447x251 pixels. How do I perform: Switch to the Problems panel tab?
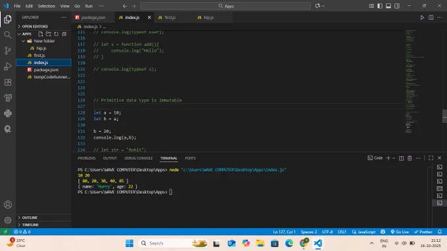(x=86, y=158)
